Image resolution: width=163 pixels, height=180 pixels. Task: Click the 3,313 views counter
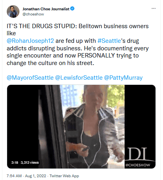click(x=30, y=163)
